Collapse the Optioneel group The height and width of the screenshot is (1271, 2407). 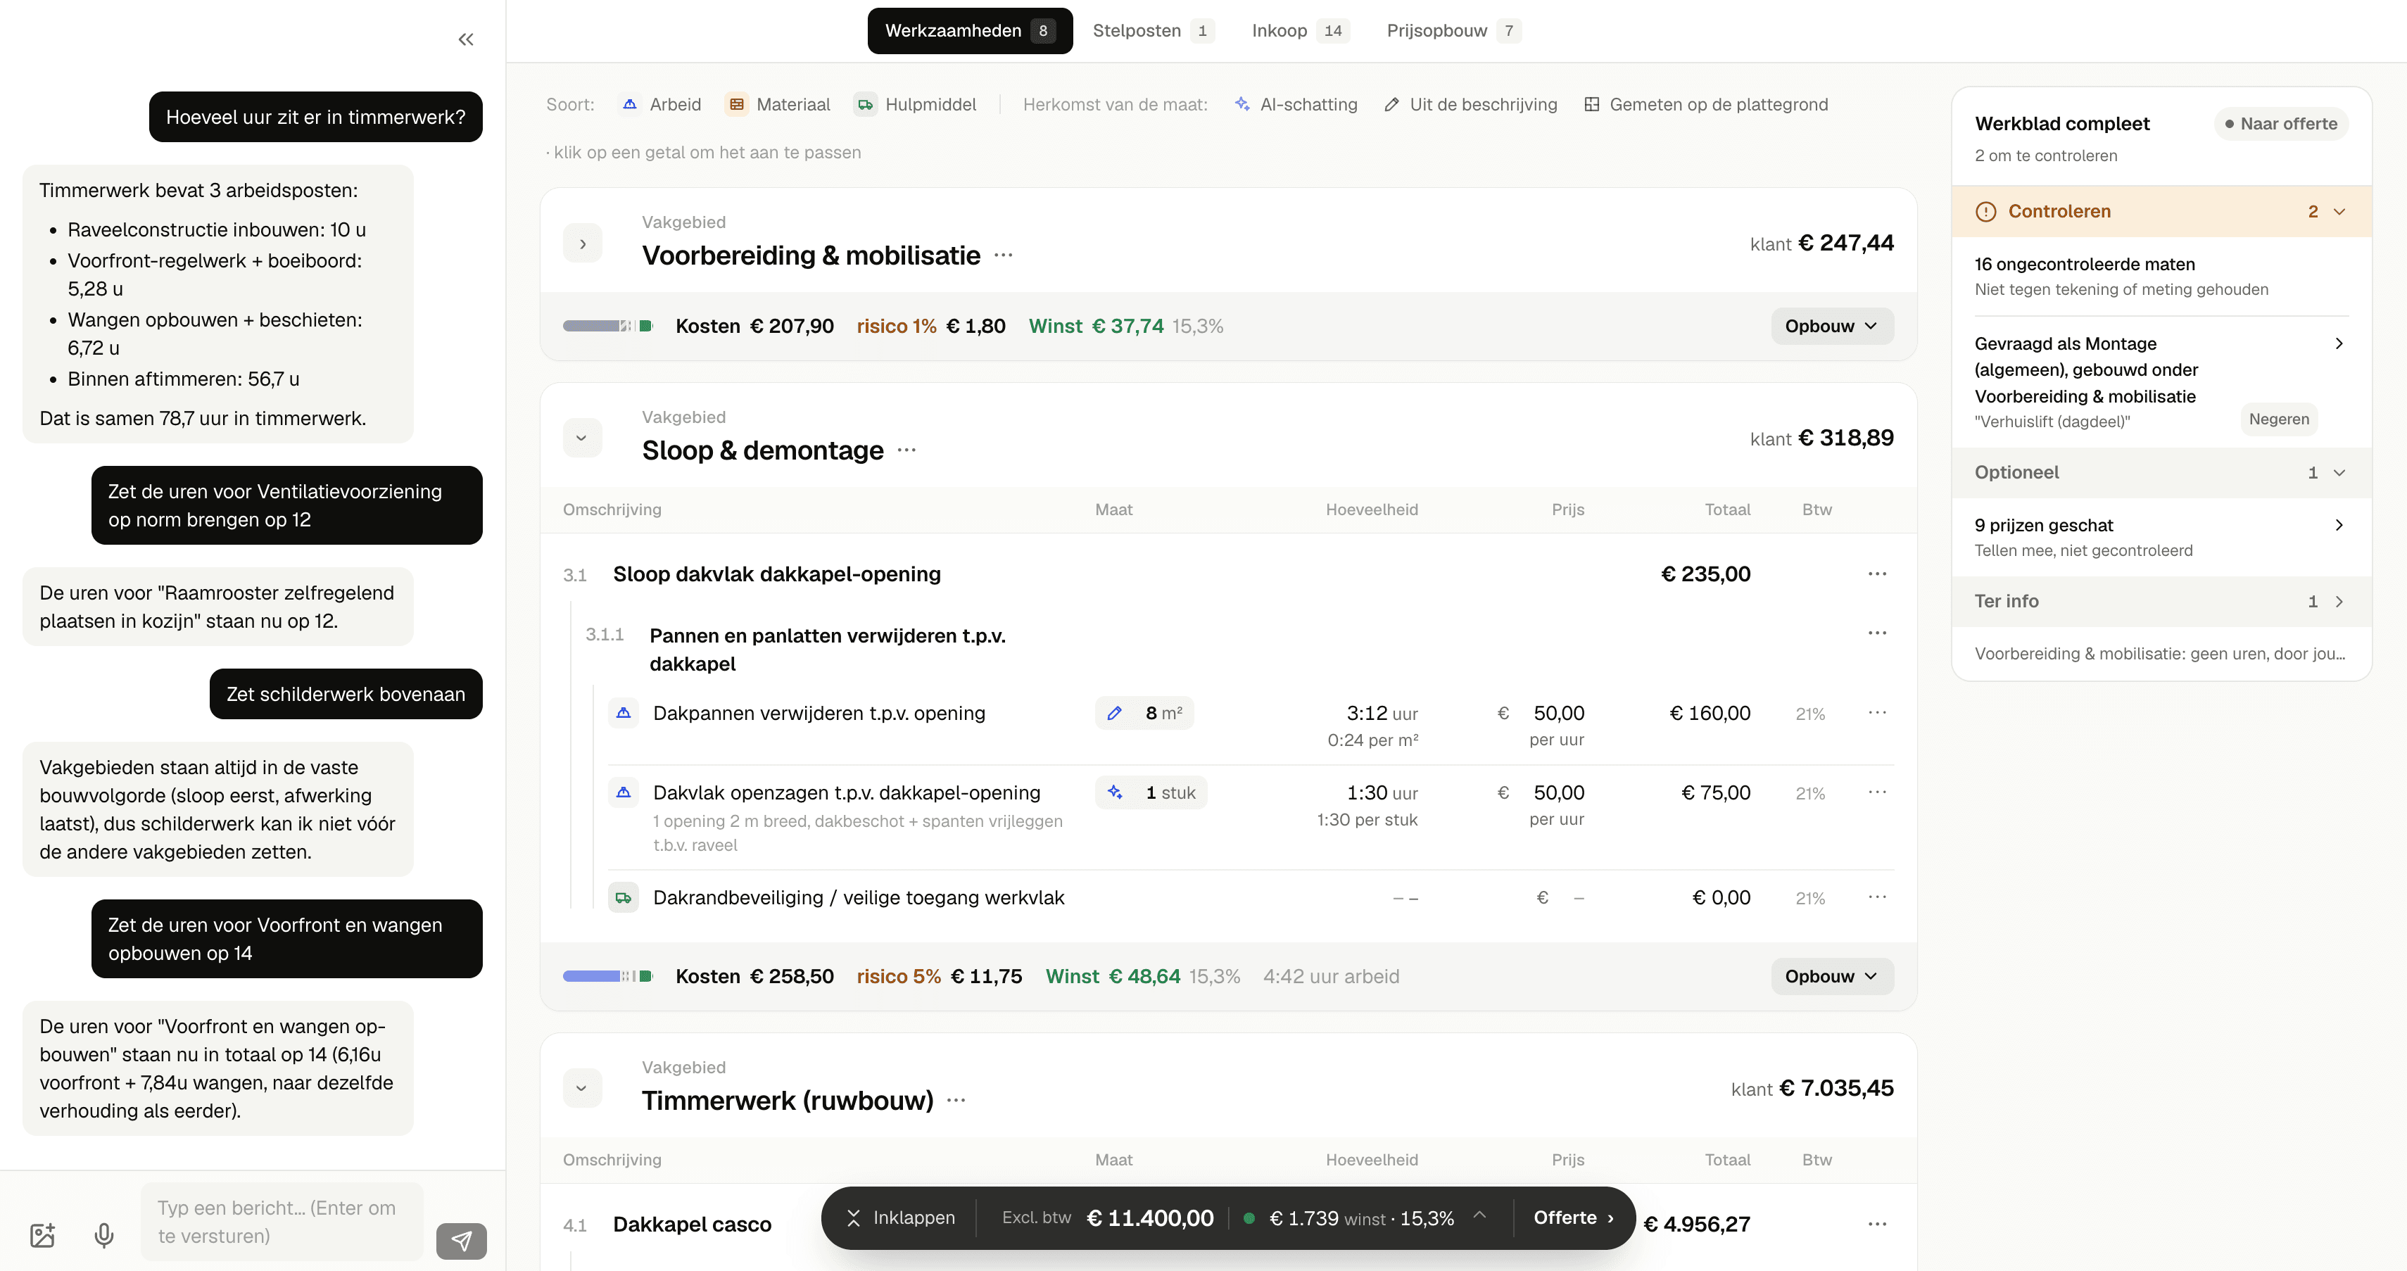point(2339,473)
